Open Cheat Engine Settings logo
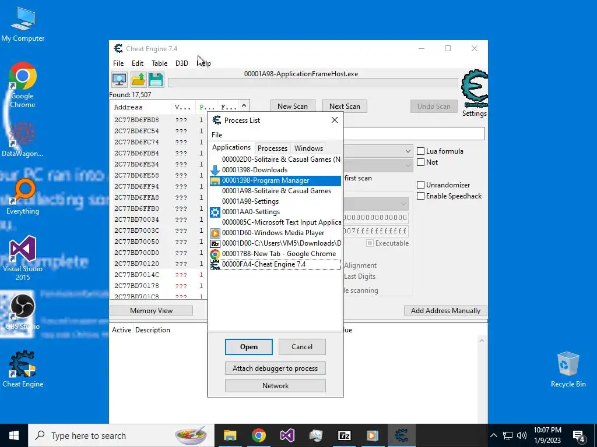The width and height of the screenshot is (597, 447). (x=474, y=89)
